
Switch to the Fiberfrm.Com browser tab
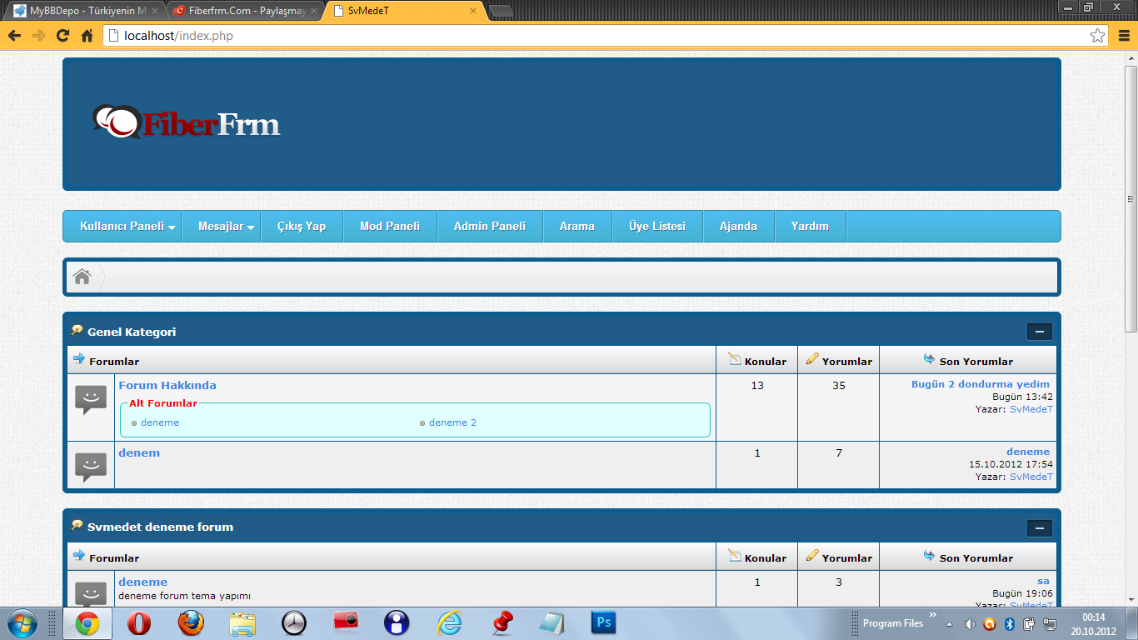click(242, 11)
